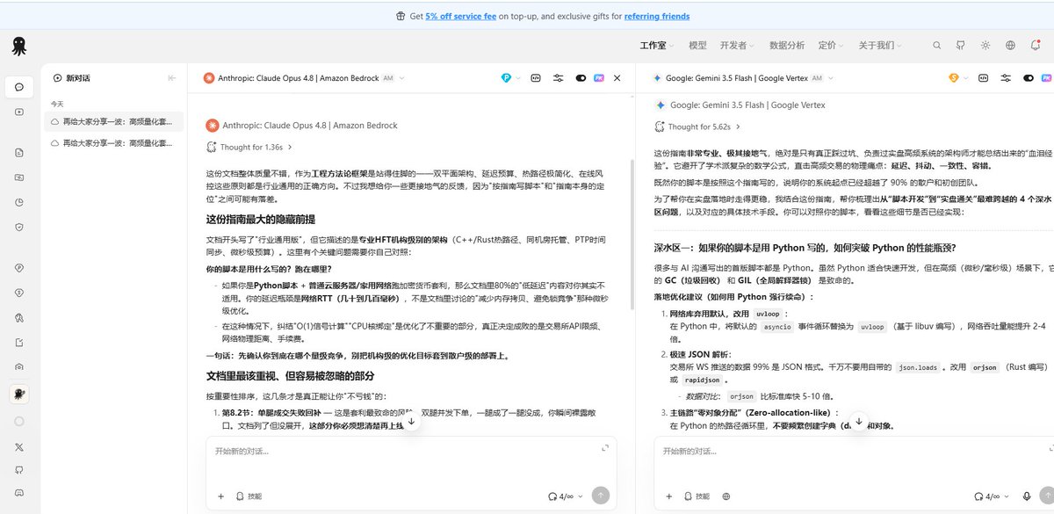Open the second conversation in today's list

114,141
